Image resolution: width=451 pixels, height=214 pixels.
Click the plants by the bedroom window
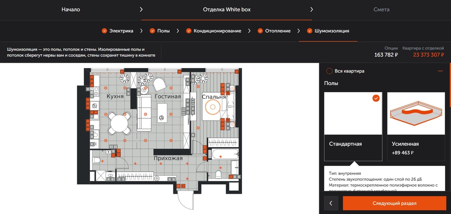click(200, 78)
